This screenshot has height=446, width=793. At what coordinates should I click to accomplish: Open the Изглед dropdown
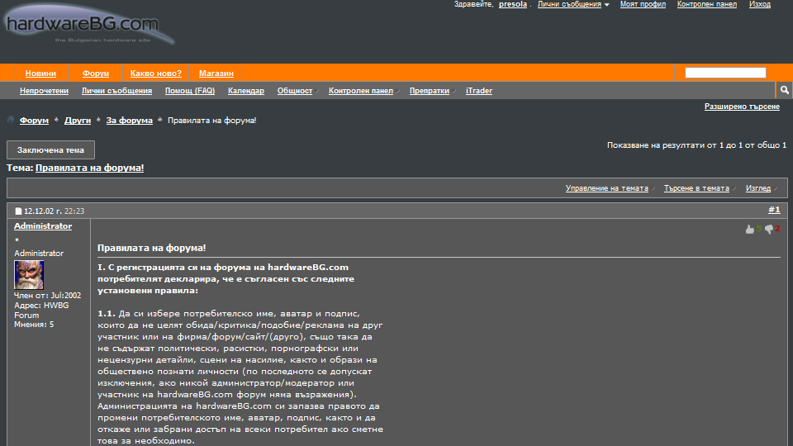(x=761, y=188)
